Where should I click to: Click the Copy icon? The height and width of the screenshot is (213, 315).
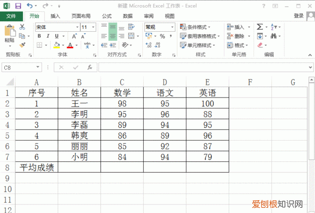[22, 36]
